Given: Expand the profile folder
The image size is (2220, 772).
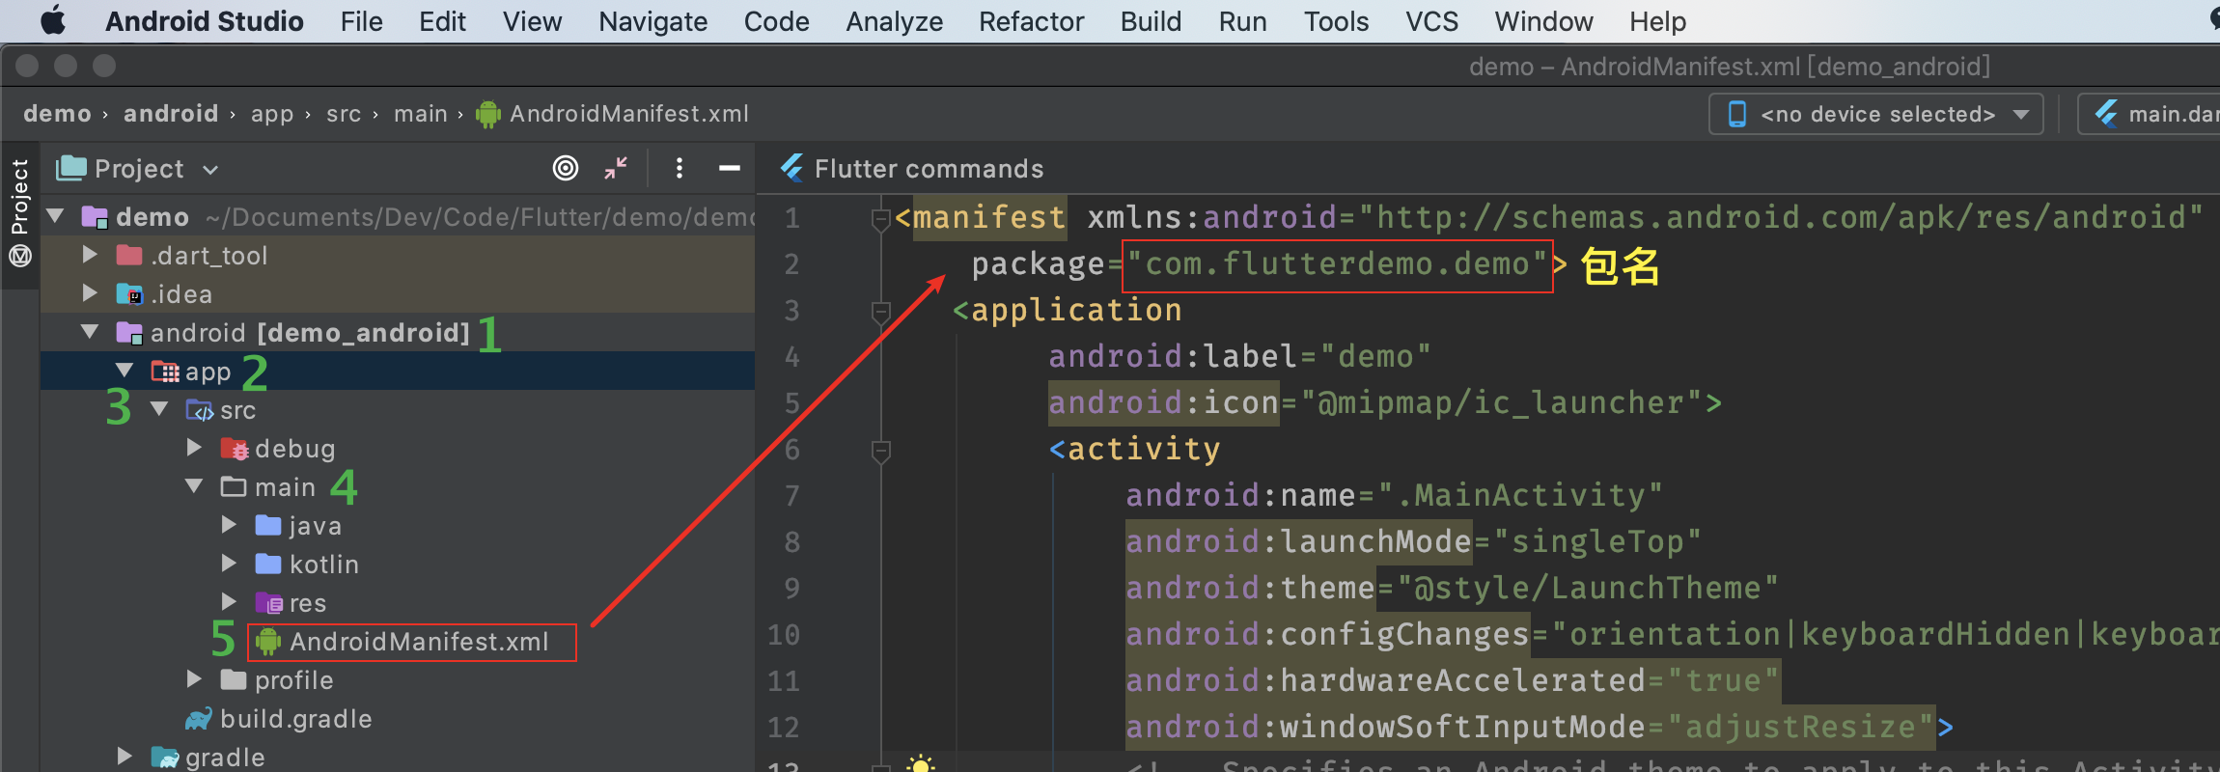Looking at the screenshot, I should click(195, 679).
